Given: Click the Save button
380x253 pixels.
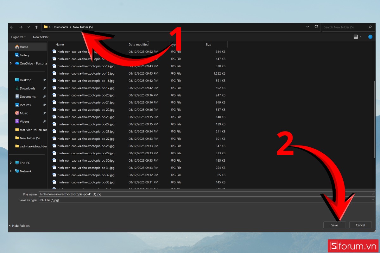Looking at the screenshot, I should (334, 225).
